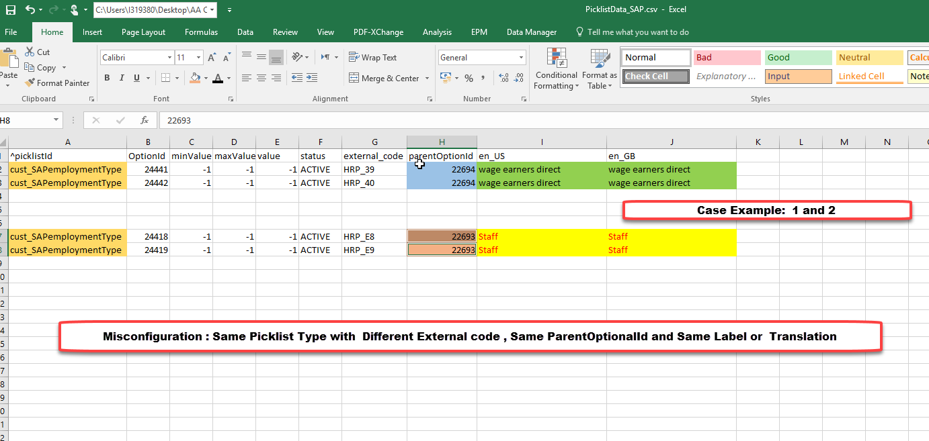The width and height of the screenshot is (929, 441).
Task: Apply the Check Cell style
Action: (655, 76)
